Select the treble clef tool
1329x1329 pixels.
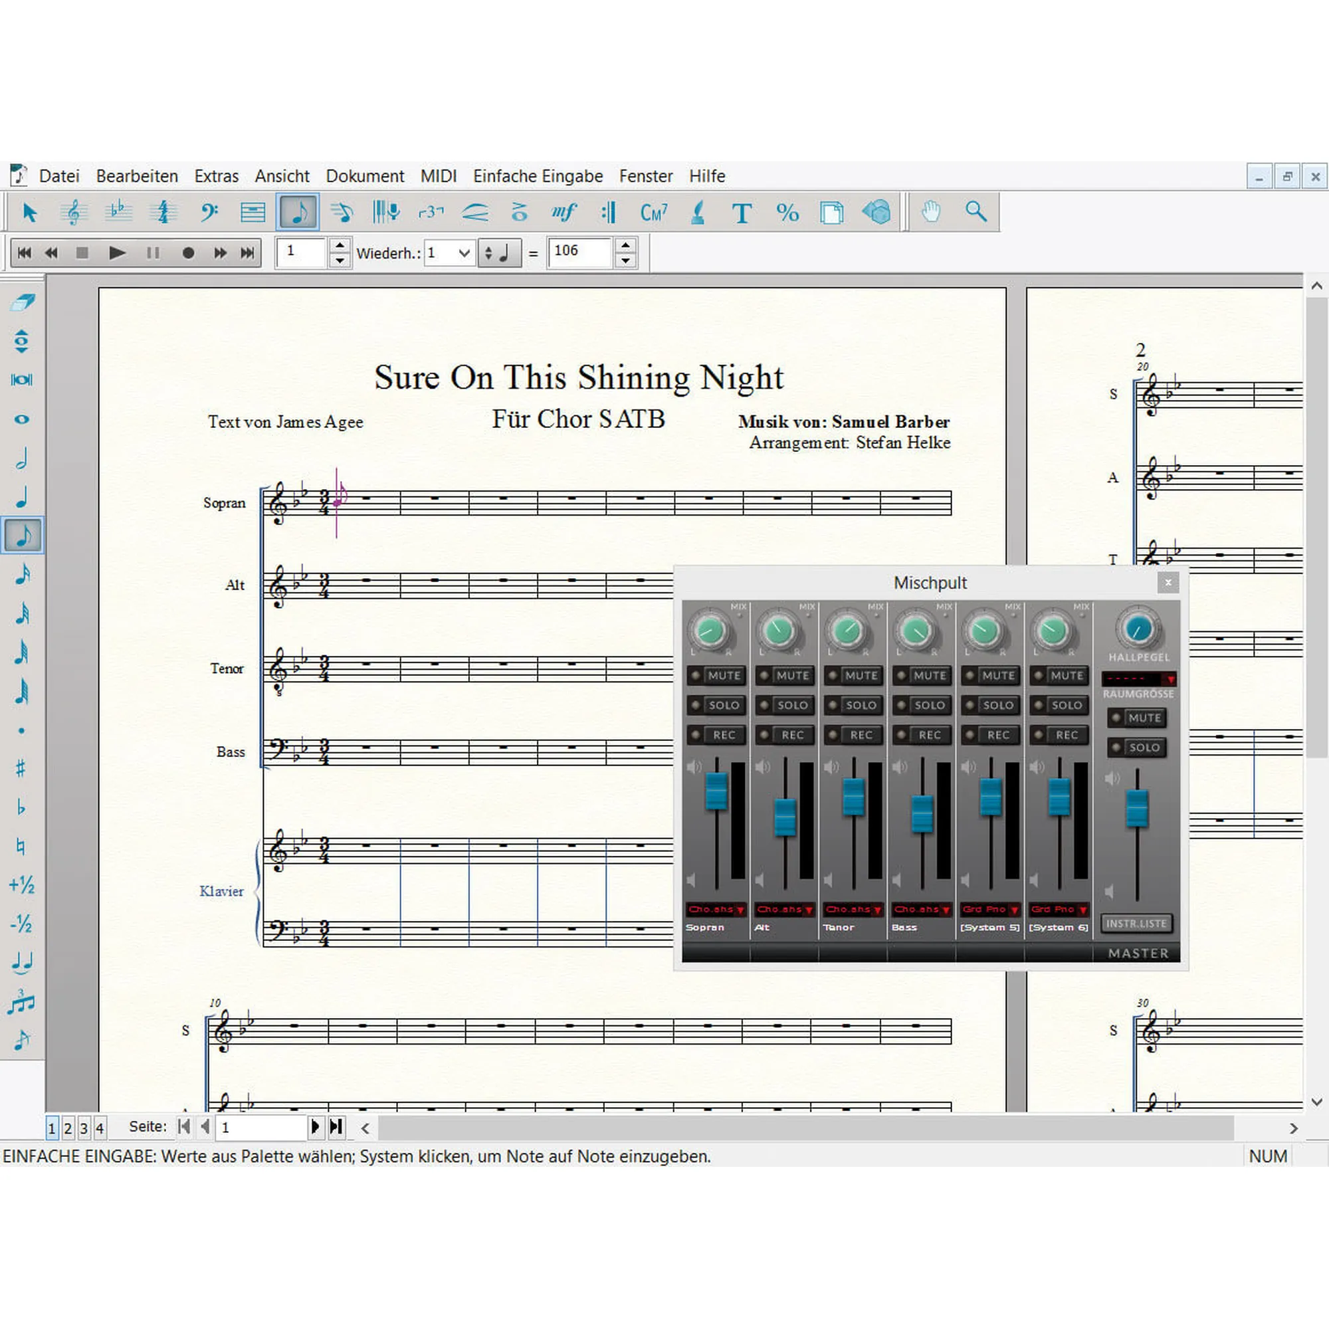[74, 212]
